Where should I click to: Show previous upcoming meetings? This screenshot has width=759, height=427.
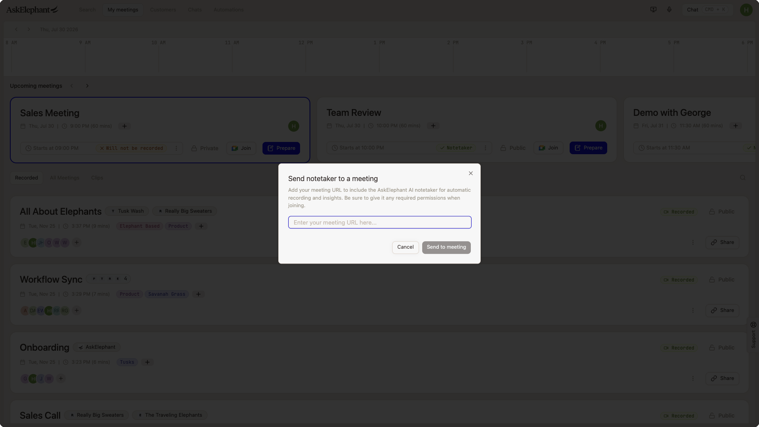coord(72,86)
